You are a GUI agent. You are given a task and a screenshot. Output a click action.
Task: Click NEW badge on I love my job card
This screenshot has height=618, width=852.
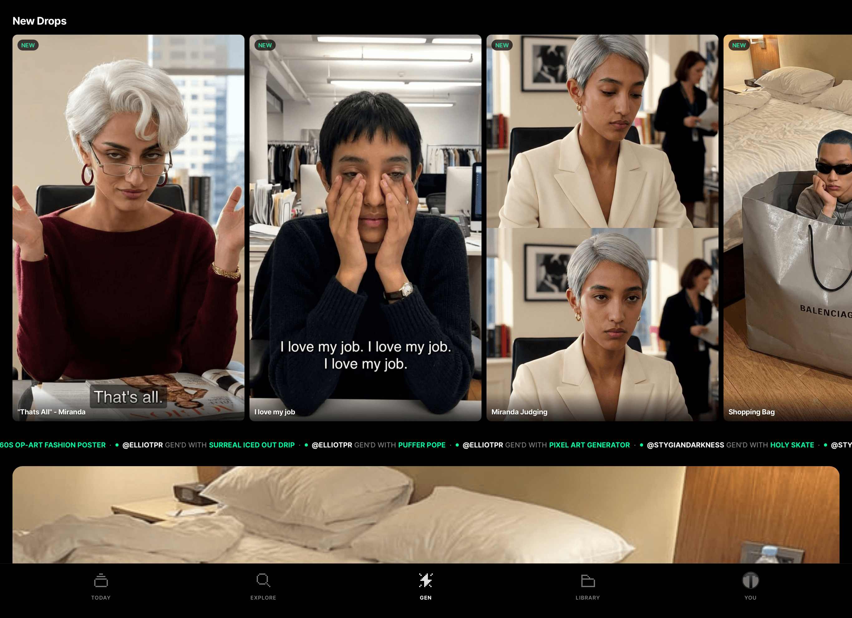265,45
